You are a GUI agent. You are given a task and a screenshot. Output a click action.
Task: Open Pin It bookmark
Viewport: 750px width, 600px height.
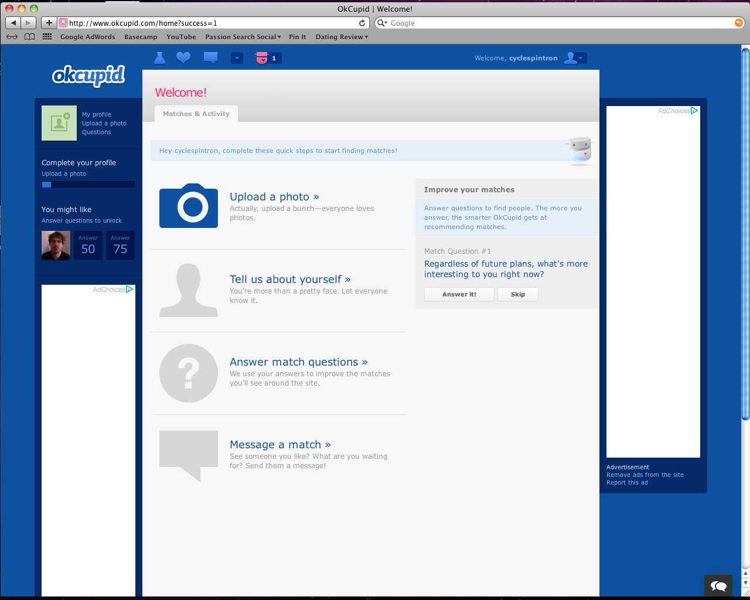pos(298,37)
